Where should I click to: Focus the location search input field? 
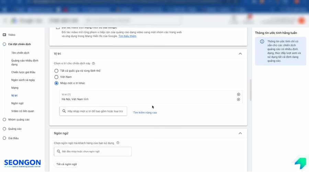point(93,111)
